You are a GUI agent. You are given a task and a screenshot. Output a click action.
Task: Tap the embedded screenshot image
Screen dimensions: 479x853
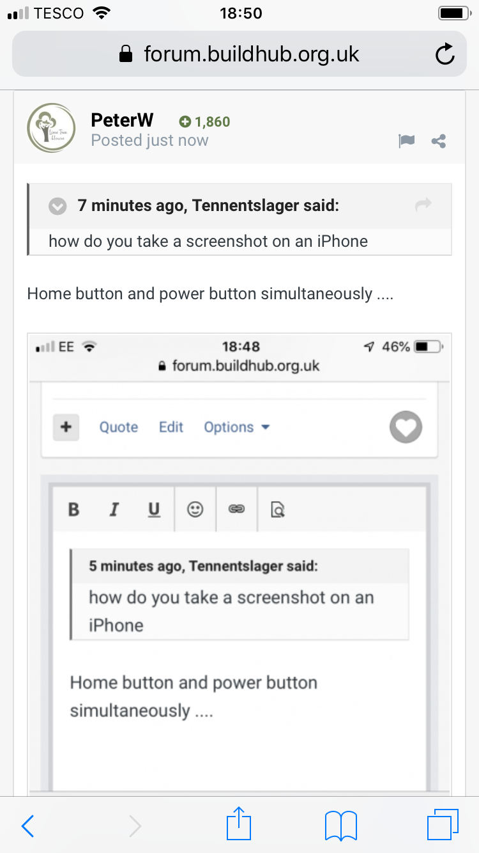[x=240, y=564]
